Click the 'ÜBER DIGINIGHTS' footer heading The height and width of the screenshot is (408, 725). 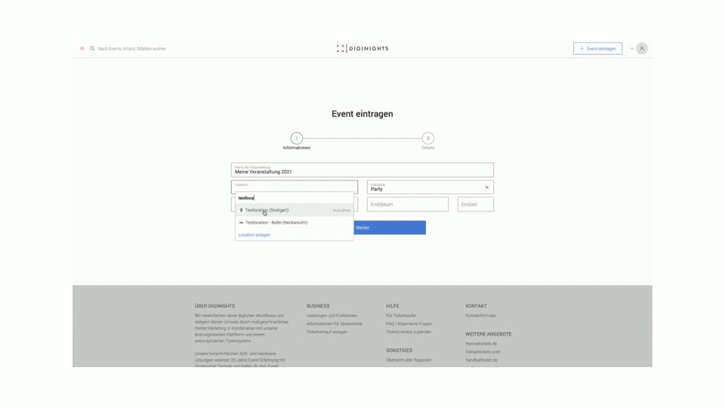(x=214, y=306)
